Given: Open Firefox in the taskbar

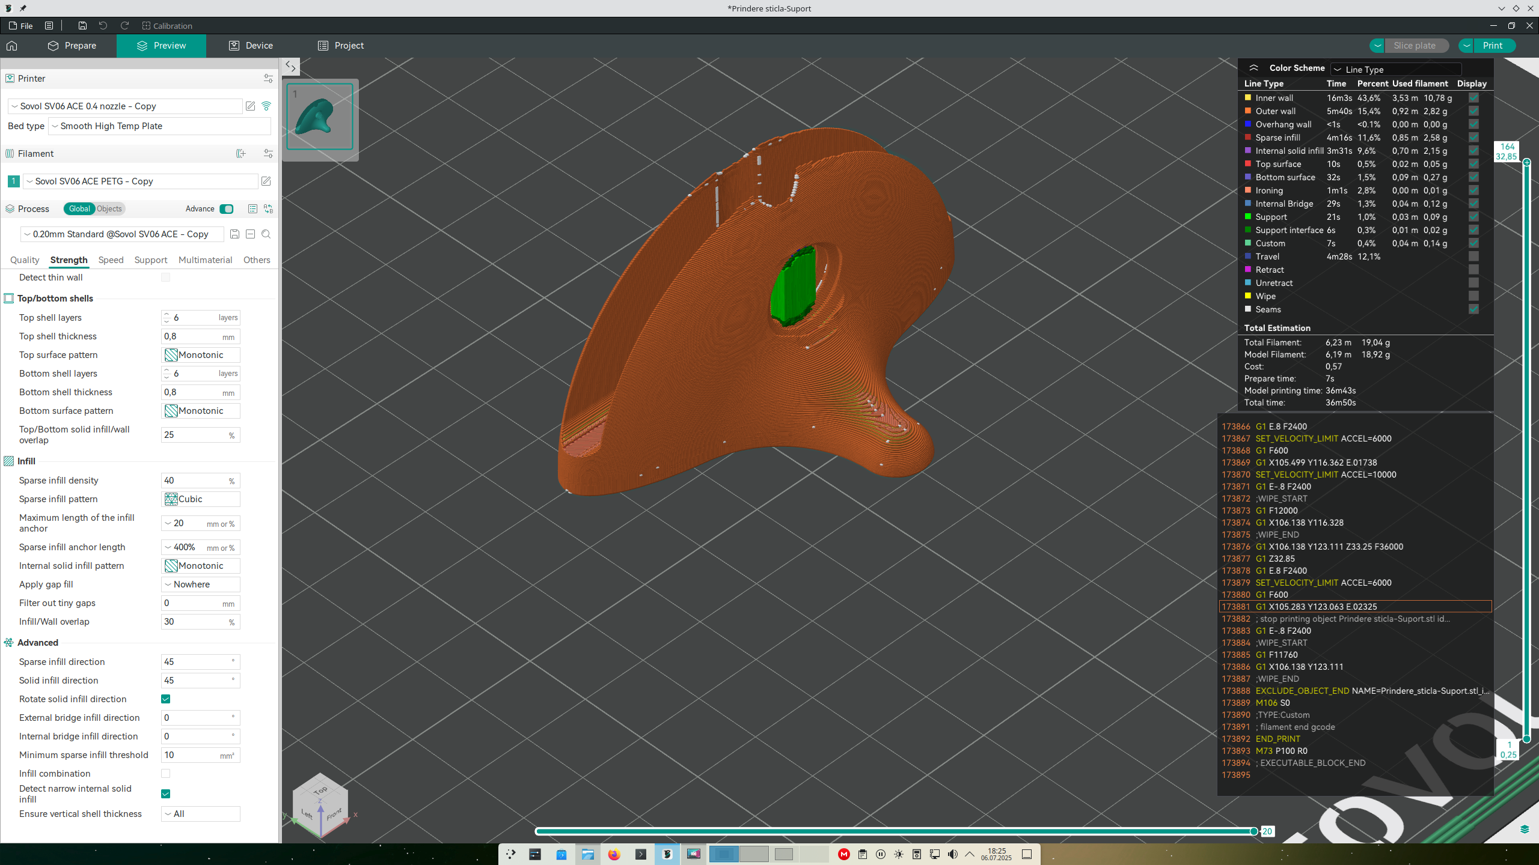Looking at the screenshot, I should (x=614, y=854).
